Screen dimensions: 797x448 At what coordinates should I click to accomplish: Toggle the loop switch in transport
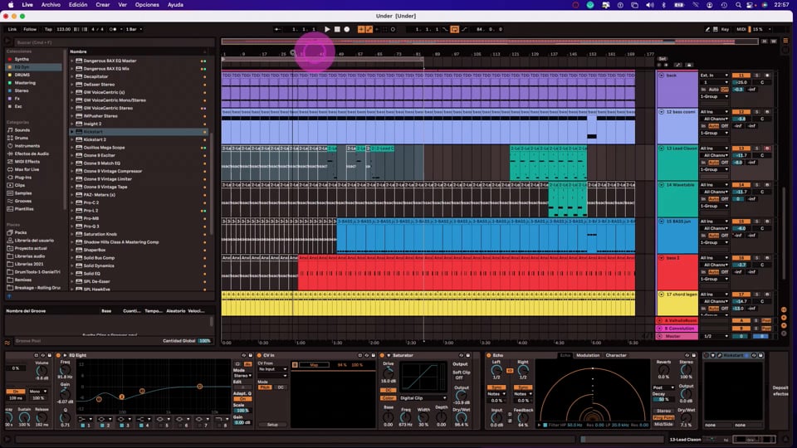click(454, 30)
